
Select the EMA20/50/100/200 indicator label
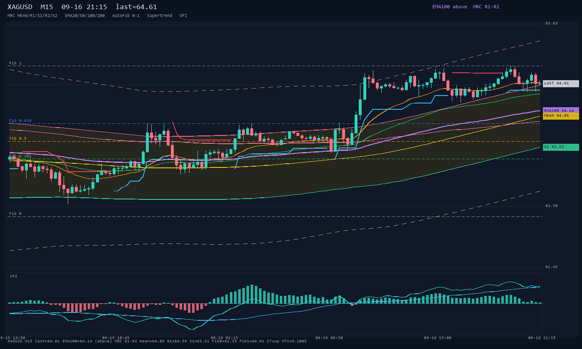(85, 16)
